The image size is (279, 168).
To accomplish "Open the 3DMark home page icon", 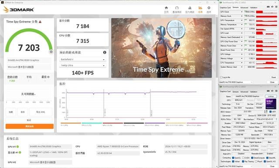I will point(166,8).
